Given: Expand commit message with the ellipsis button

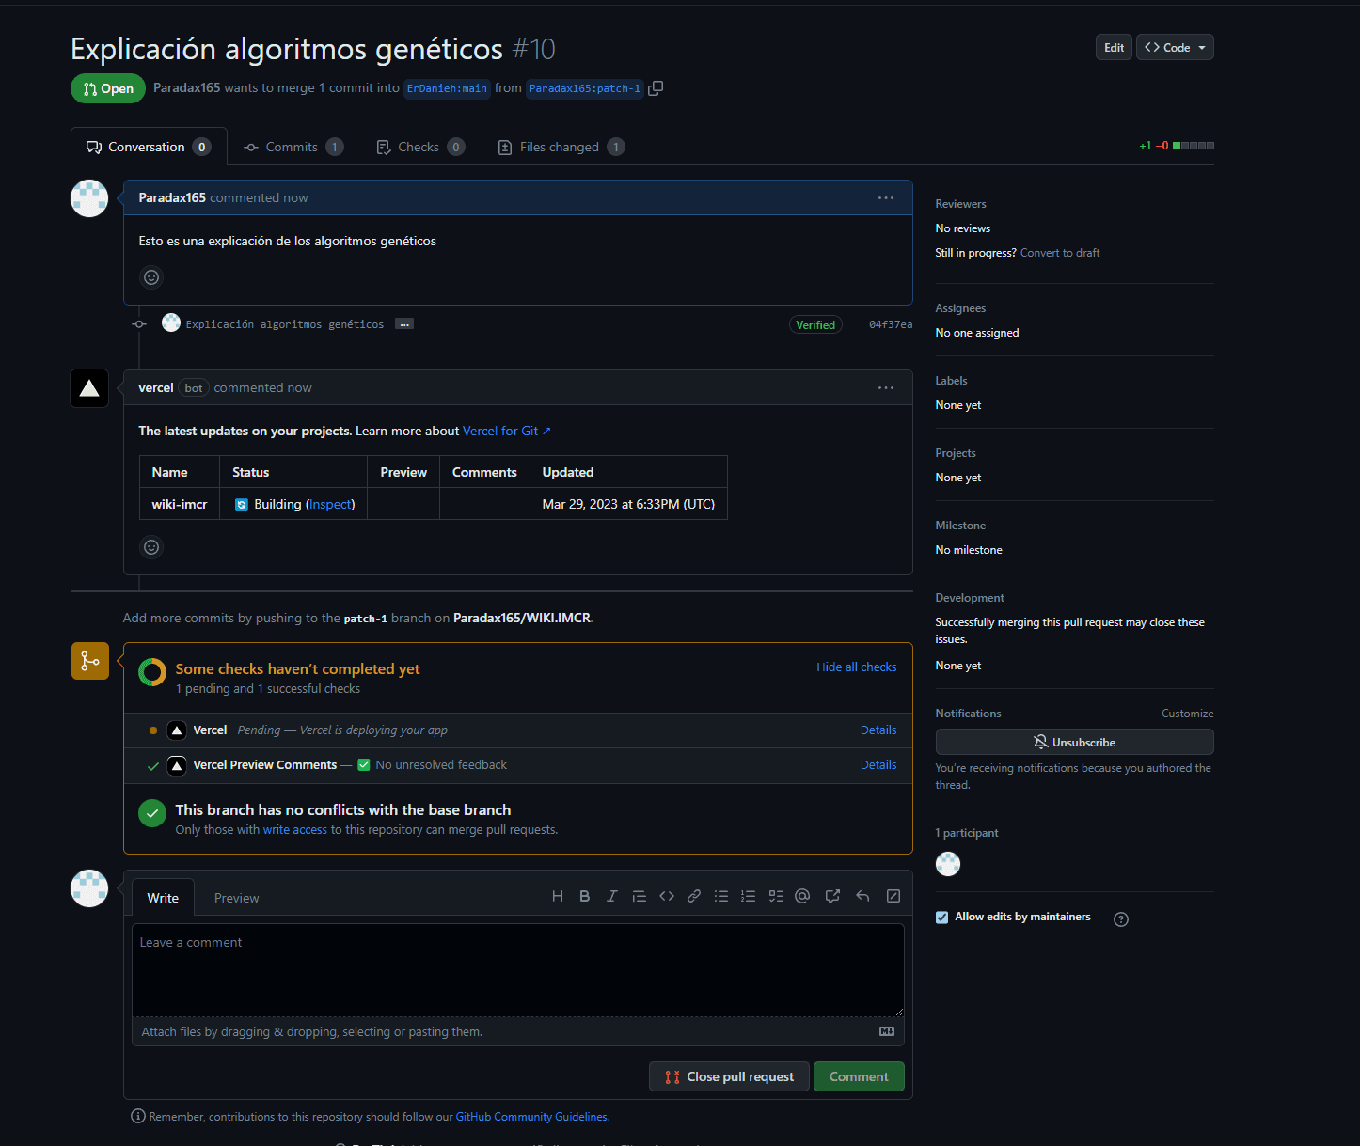Looking at the screenshot, I should [x=404, y=324].
